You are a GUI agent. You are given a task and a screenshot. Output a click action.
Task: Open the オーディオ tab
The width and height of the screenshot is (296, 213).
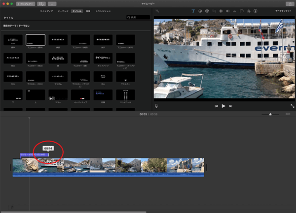tap(63, 10)
